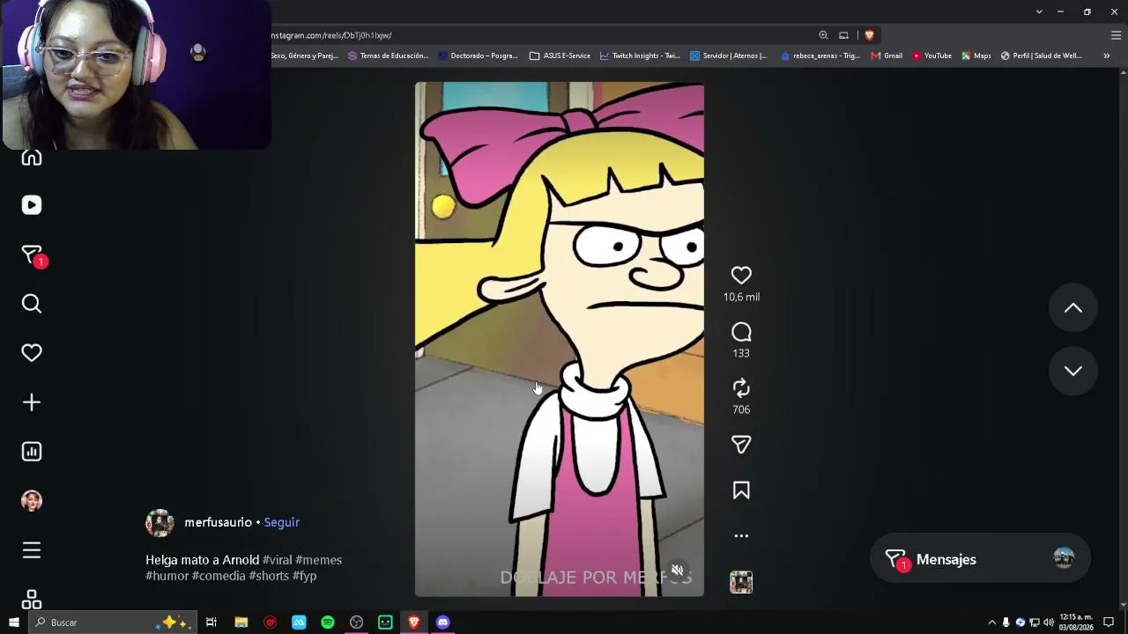Open the Windows notification center
The width and height of the screenshot is (1128, 634).
point(1109,623)
